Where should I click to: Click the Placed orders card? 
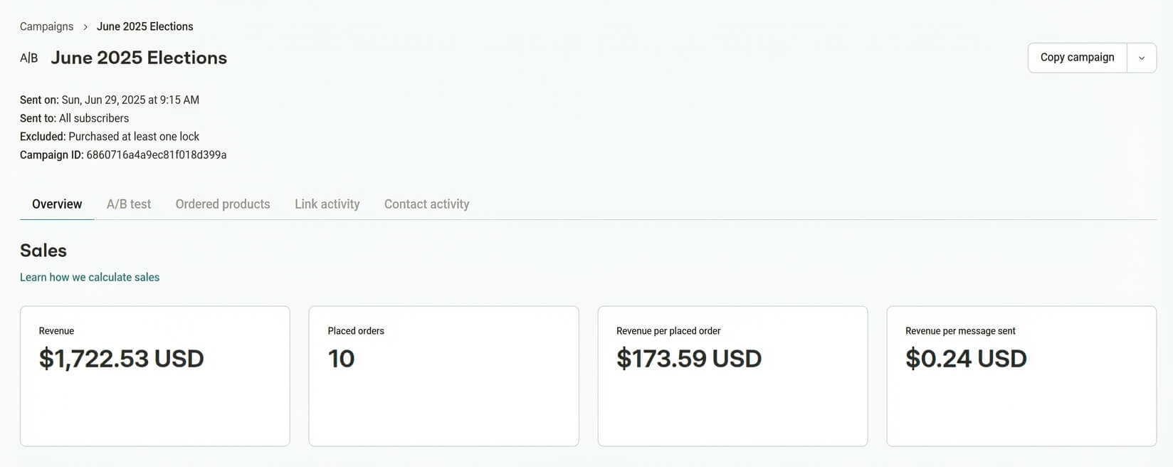[x=443, y=376]
